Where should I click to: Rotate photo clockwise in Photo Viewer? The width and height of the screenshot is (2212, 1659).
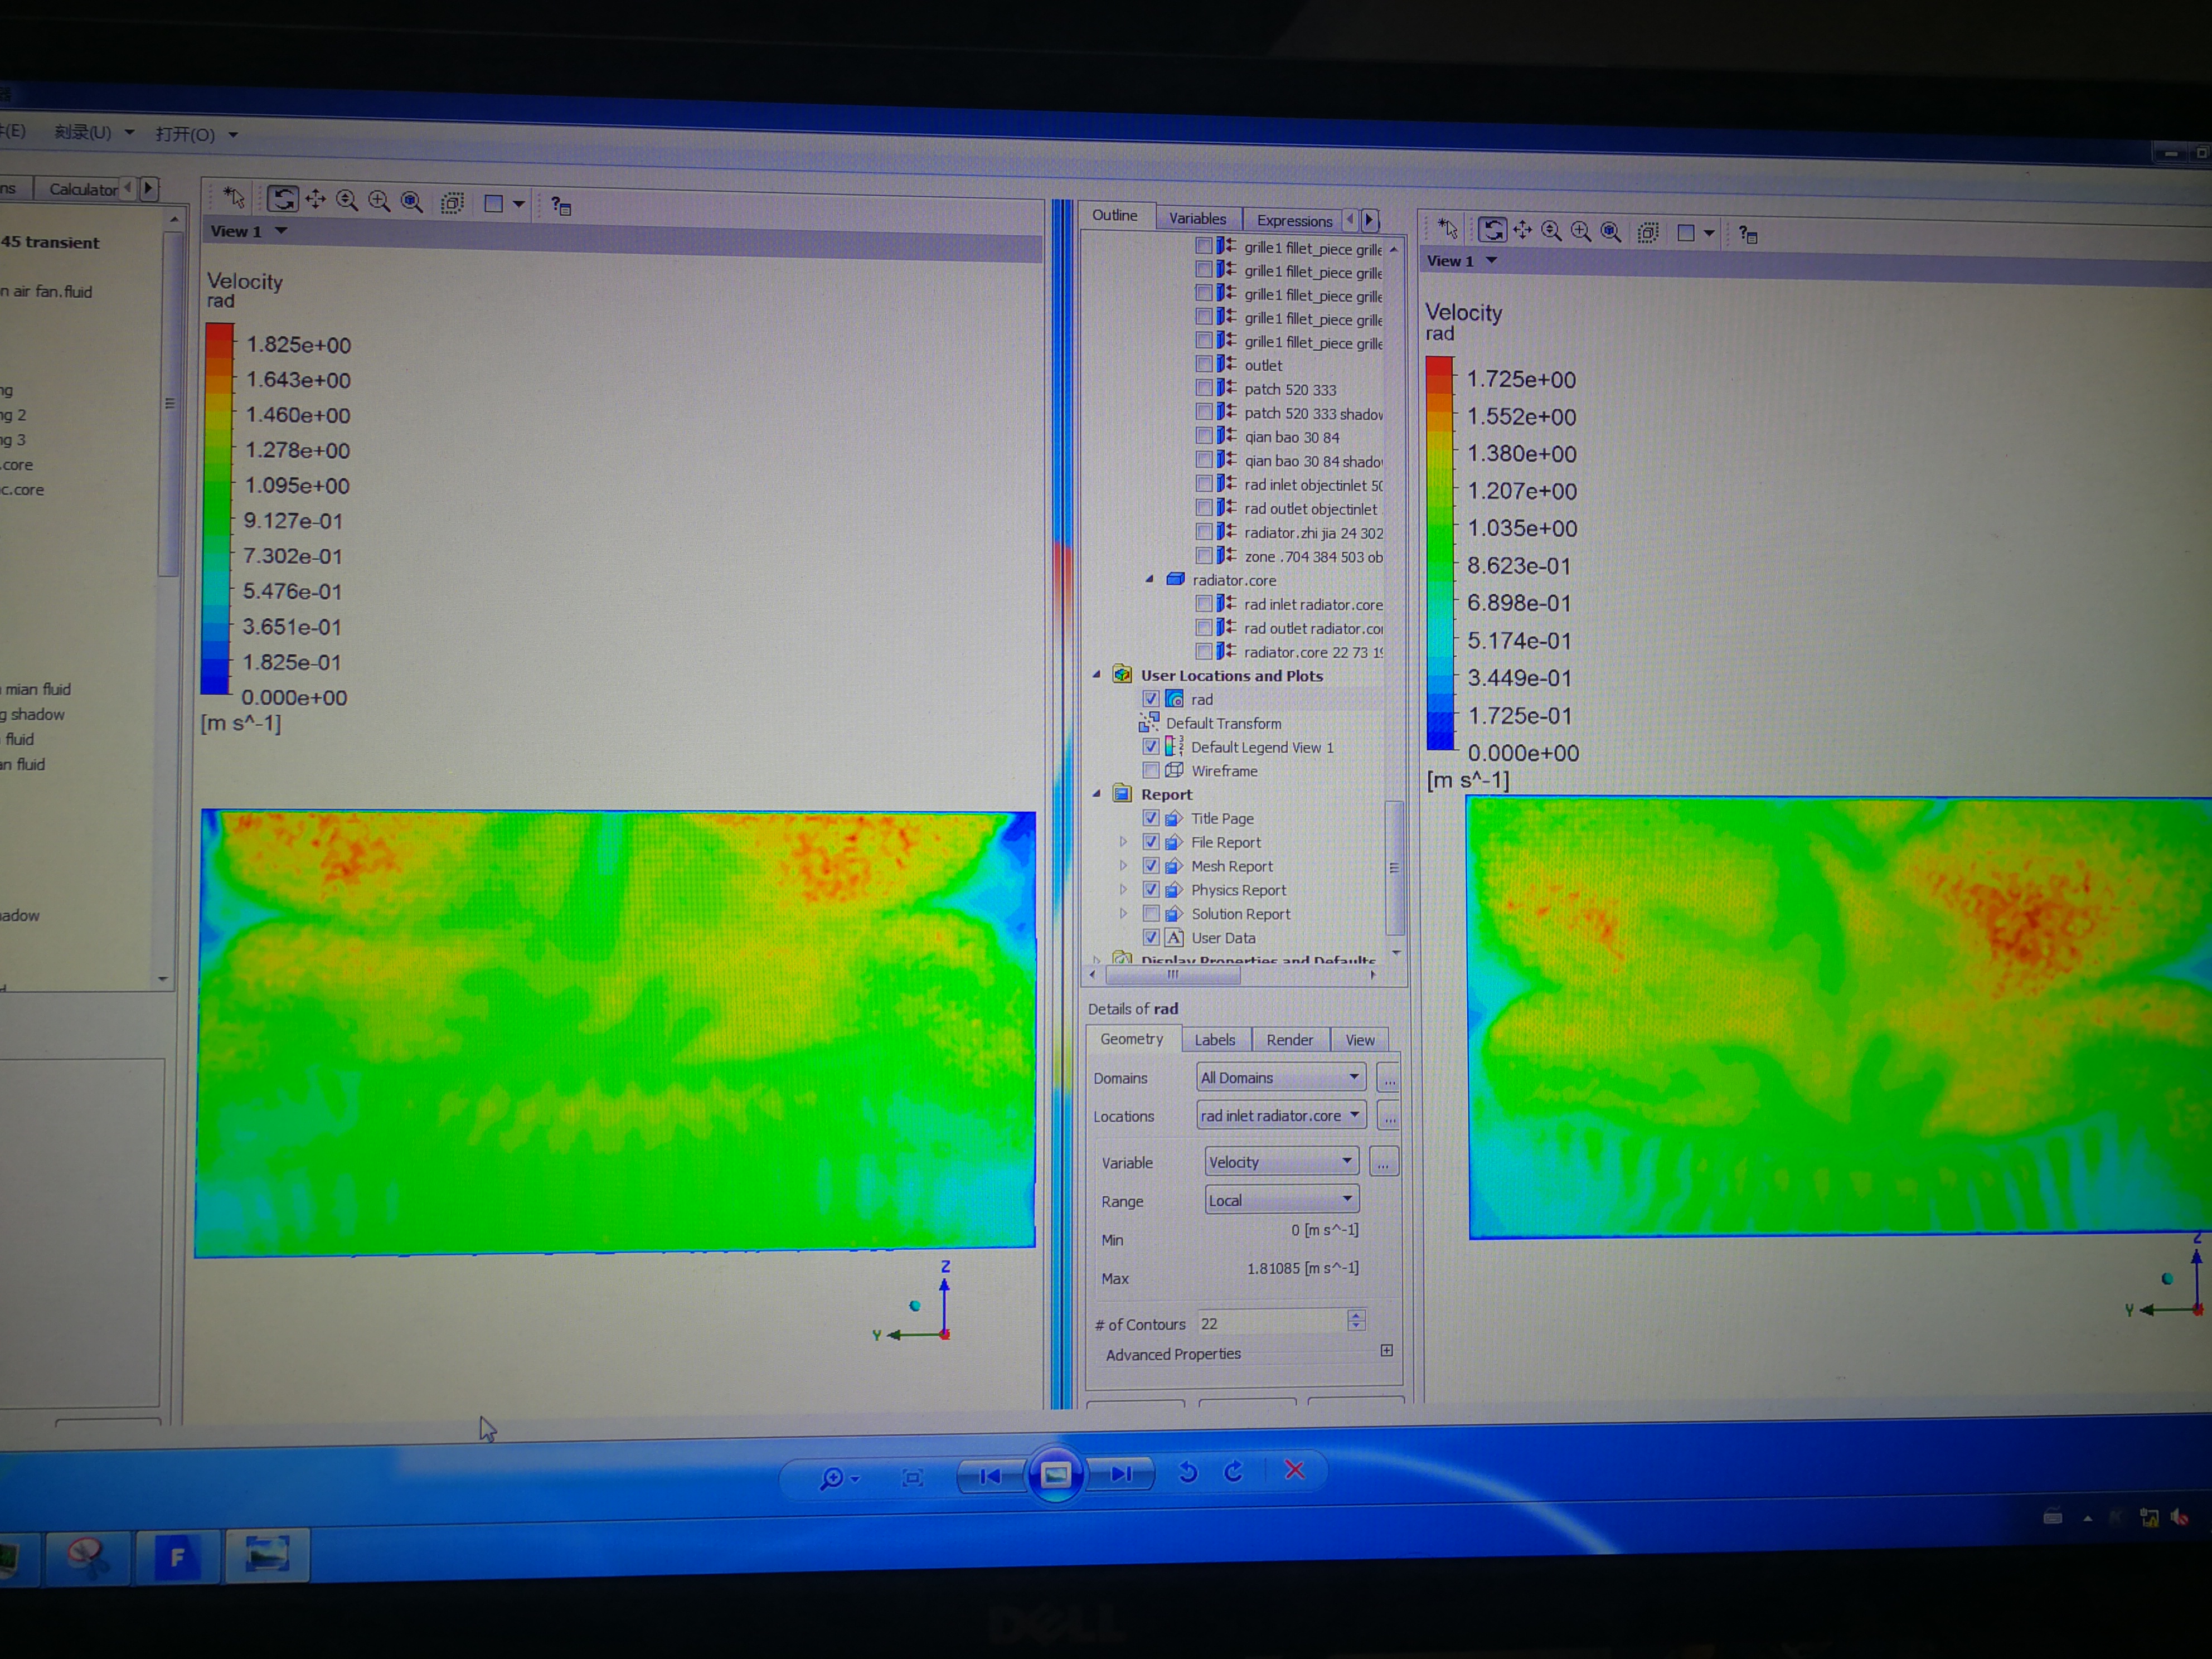[1234, 1471]
